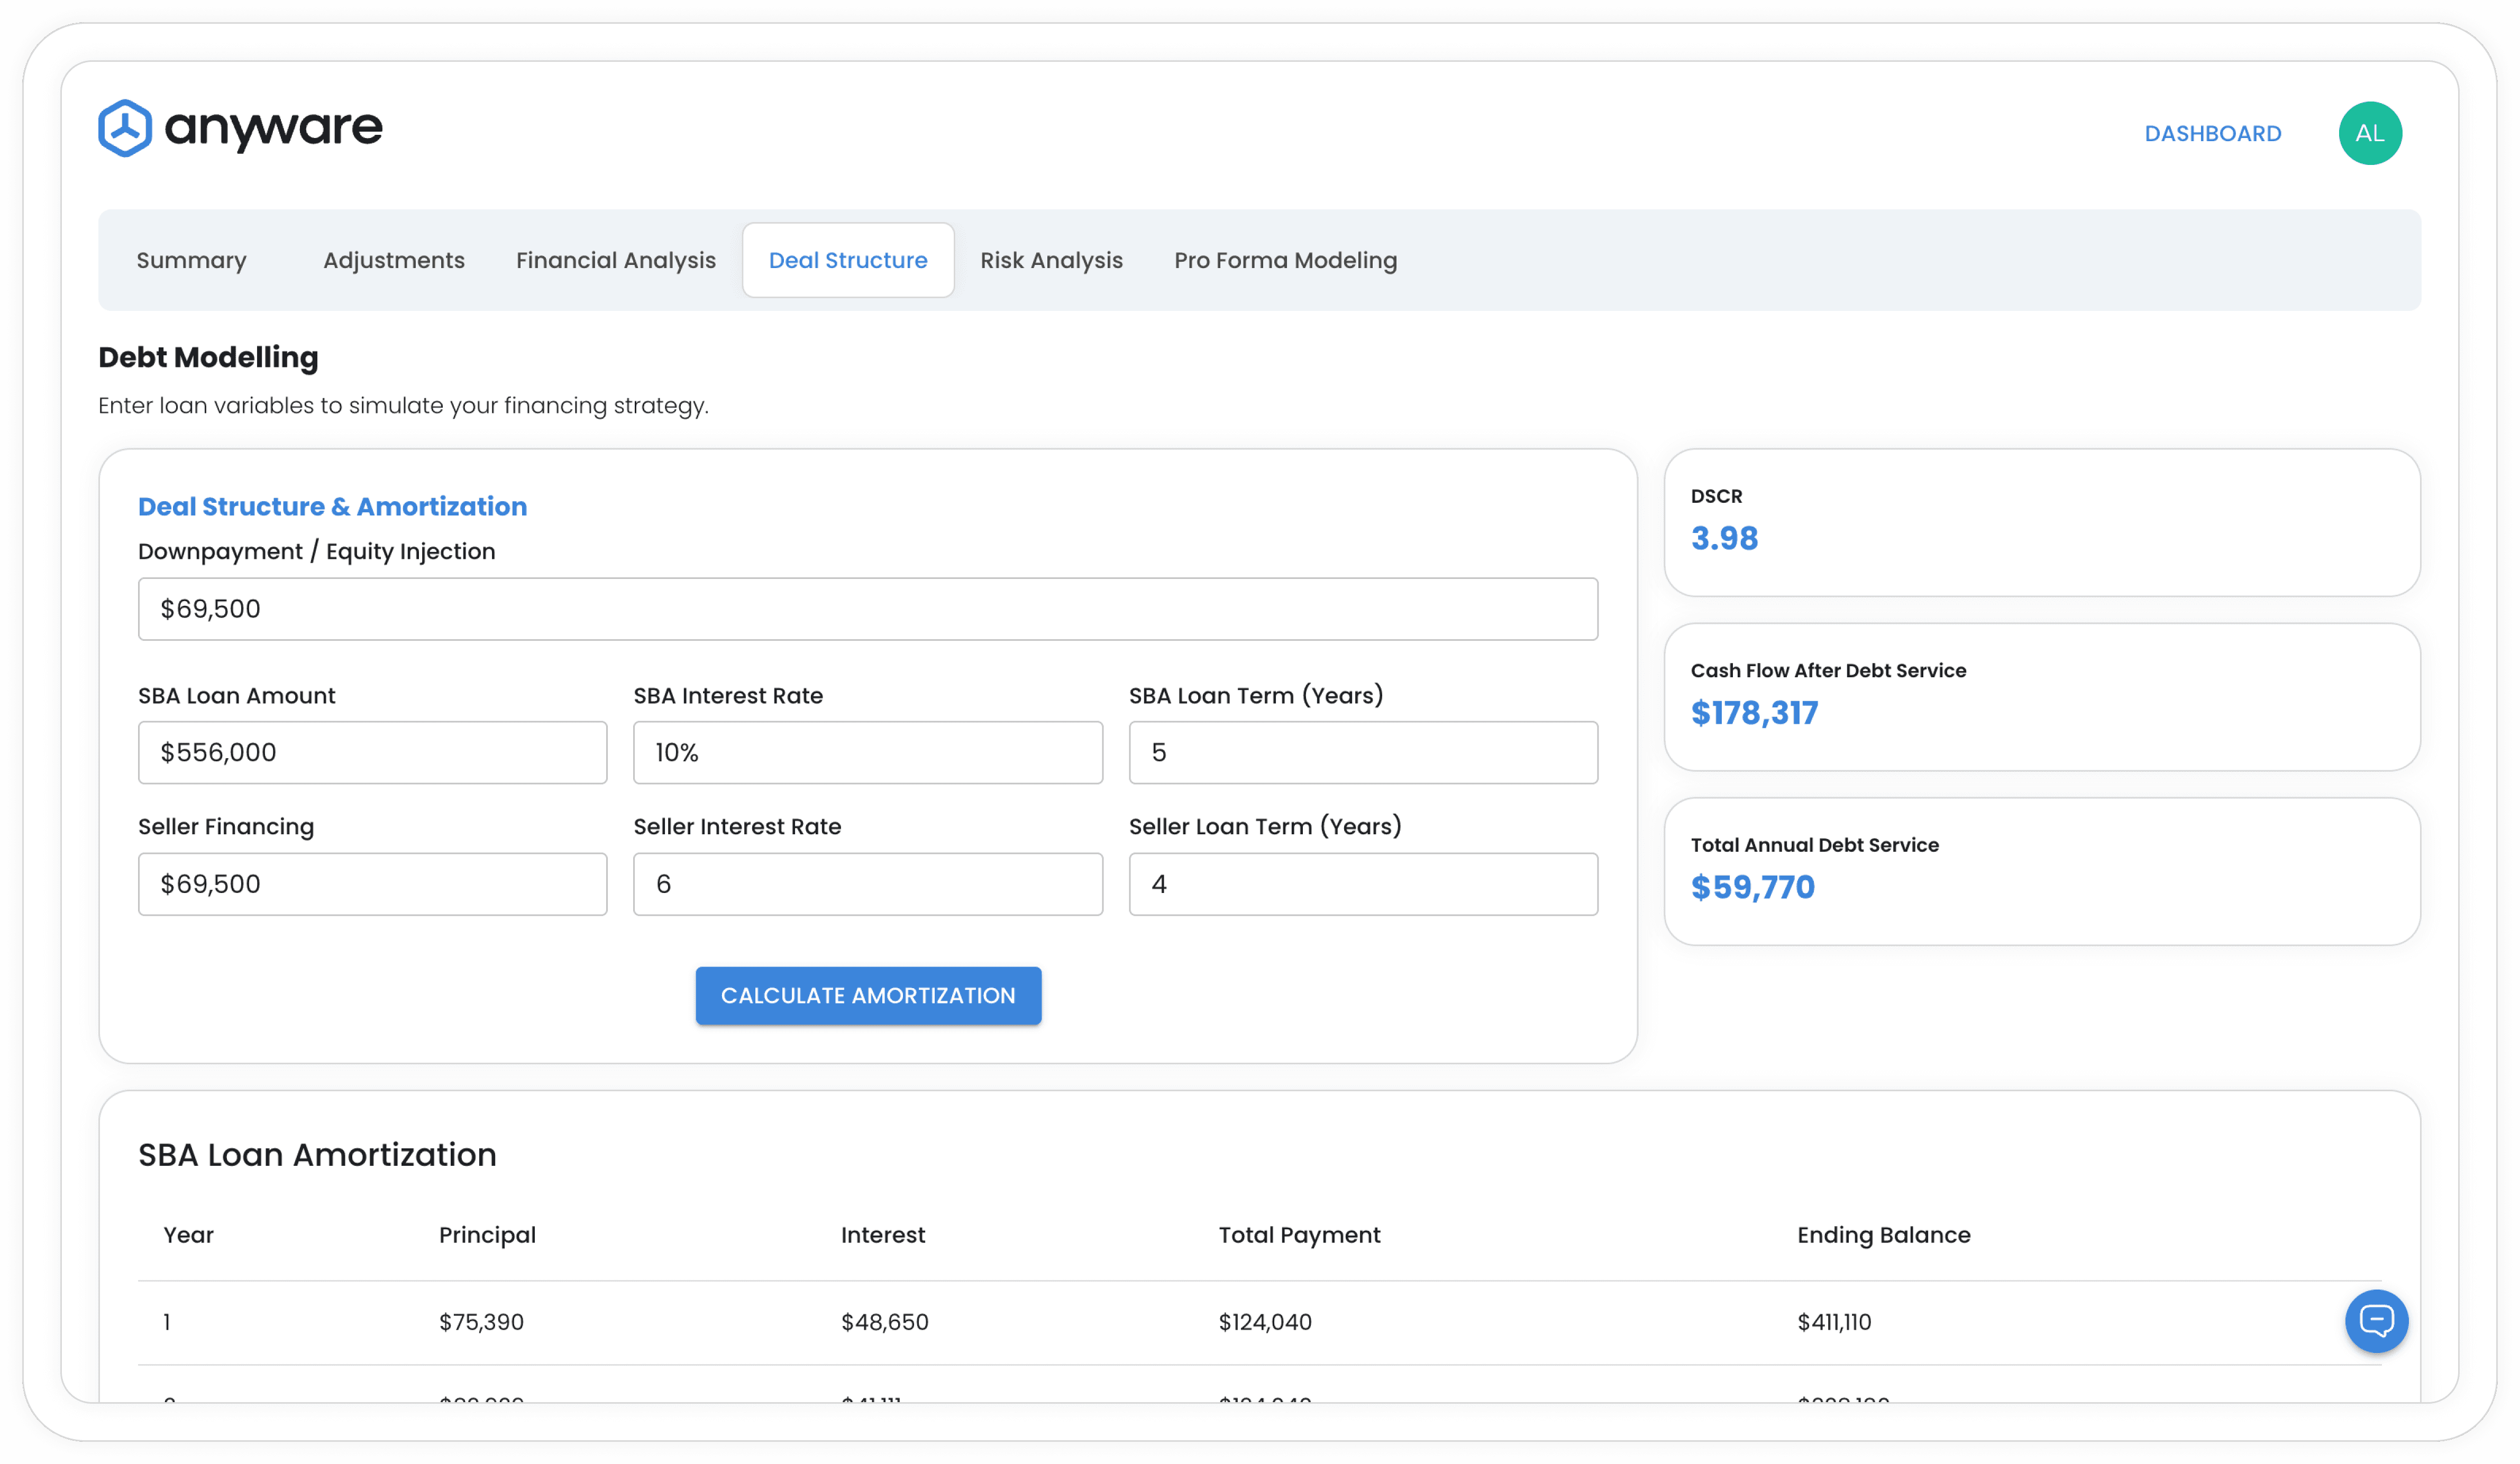Click the Seller Financing label

pyautogui.click(x=226, y=826)
